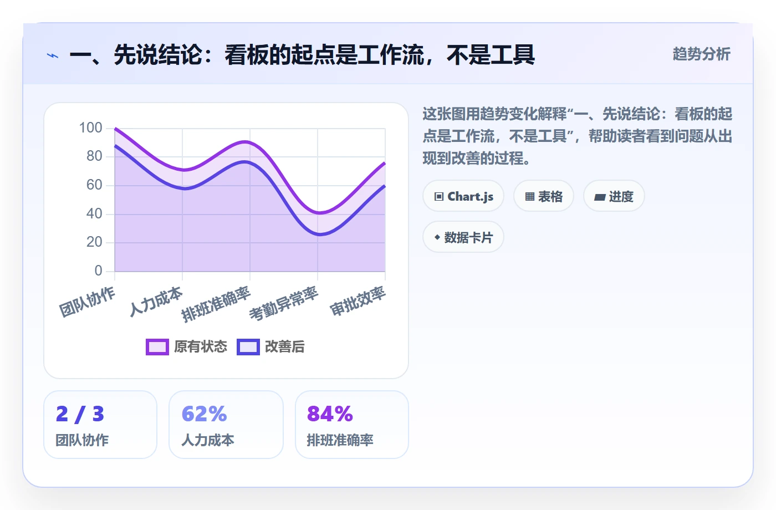Click the 趋势分析 label

[701, 54]
